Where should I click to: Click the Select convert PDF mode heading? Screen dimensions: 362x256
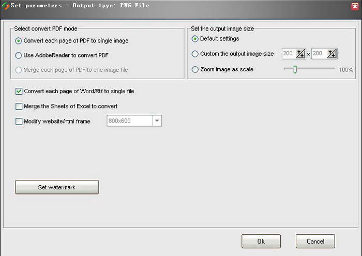click(46, 29)
